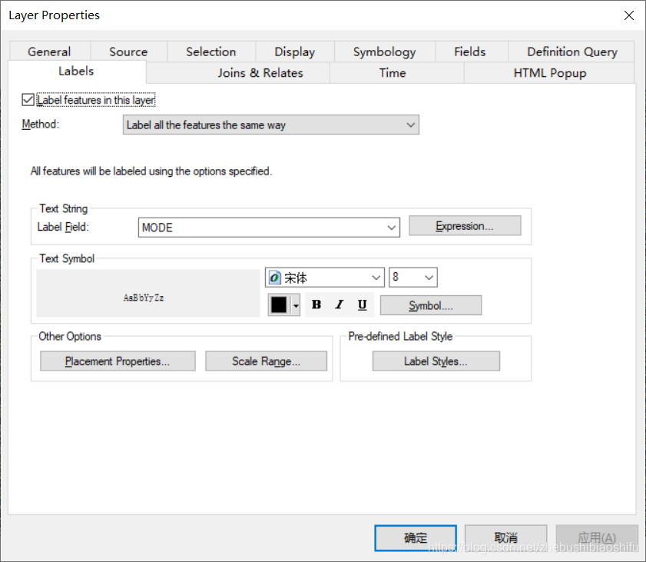This screenshot has height=562, width=646.
Task: Open the font size 8 dropdown
Action: click(412, 278)
